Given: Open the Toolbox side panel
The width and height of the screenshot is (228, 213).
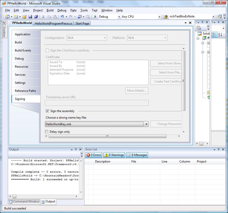Looking at the screenshot, I should coord(5,29).
